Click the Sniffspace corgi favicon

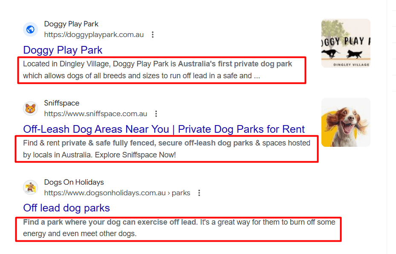tap(31, 108)
